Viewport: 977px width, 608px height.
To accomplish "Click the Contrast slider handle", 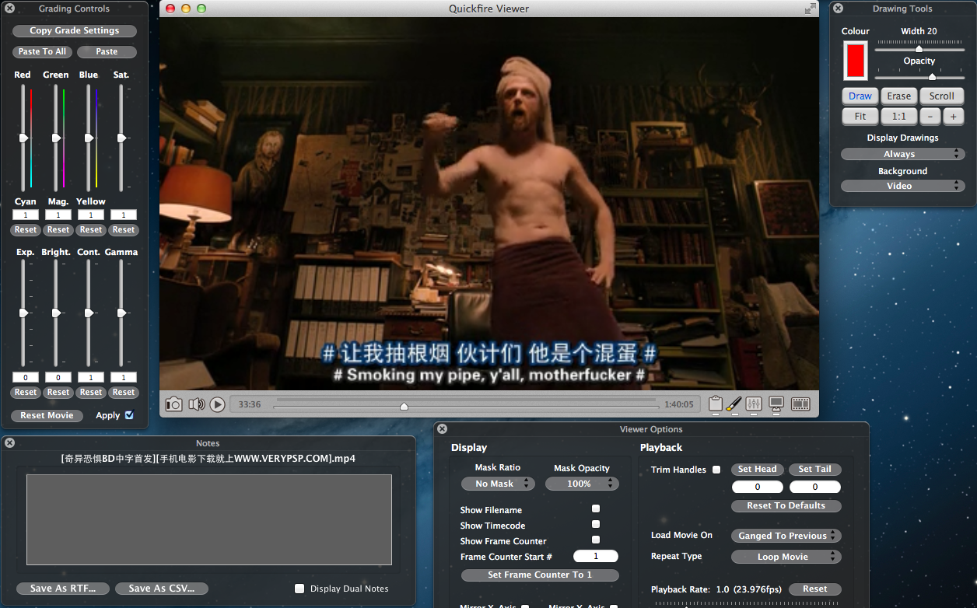I will click(89, 313).
